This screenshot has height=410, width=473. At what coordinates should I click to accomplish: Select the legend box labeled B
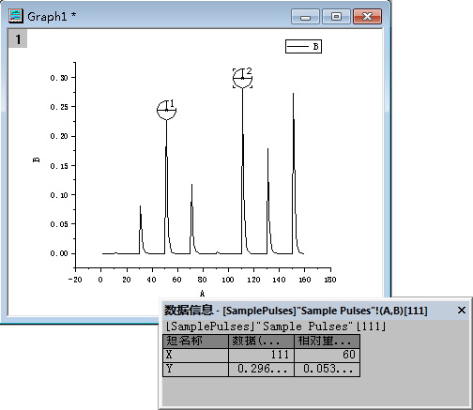303,46
